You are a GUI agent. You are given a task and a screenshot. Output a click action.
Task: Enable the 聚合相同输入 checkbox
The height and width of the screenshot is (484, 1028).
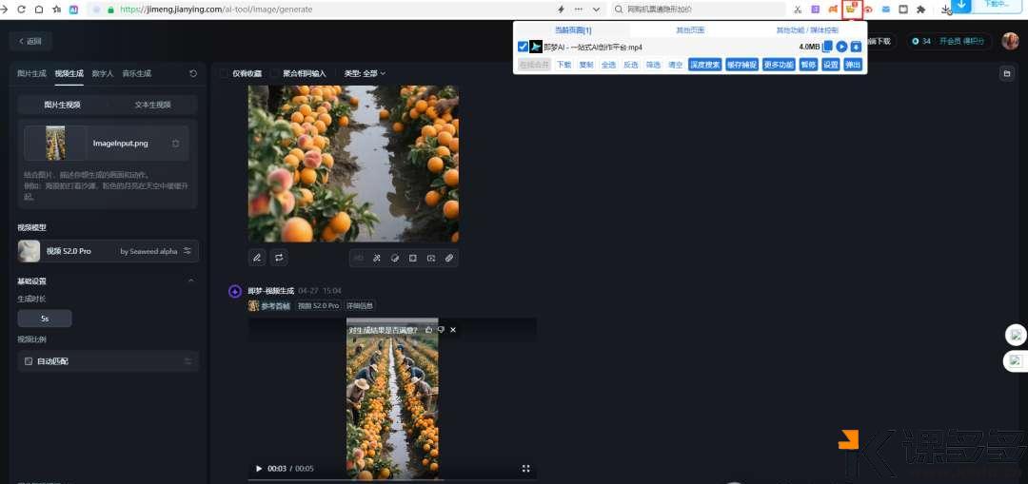tap(275, 73)
